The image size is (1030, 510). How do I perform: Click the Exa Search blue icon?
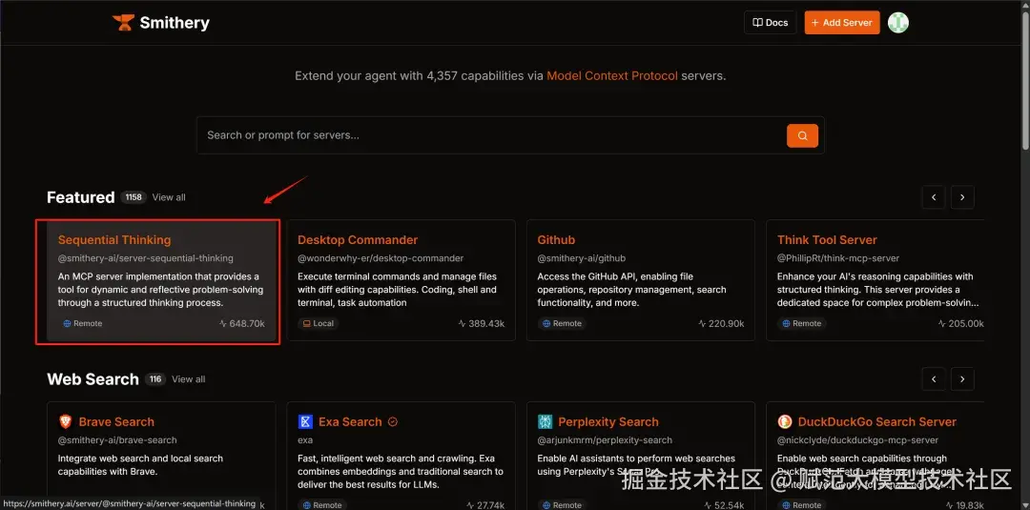(305, 421)
